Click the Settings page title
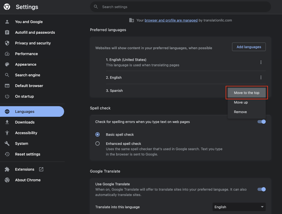 tap(27, 7)
